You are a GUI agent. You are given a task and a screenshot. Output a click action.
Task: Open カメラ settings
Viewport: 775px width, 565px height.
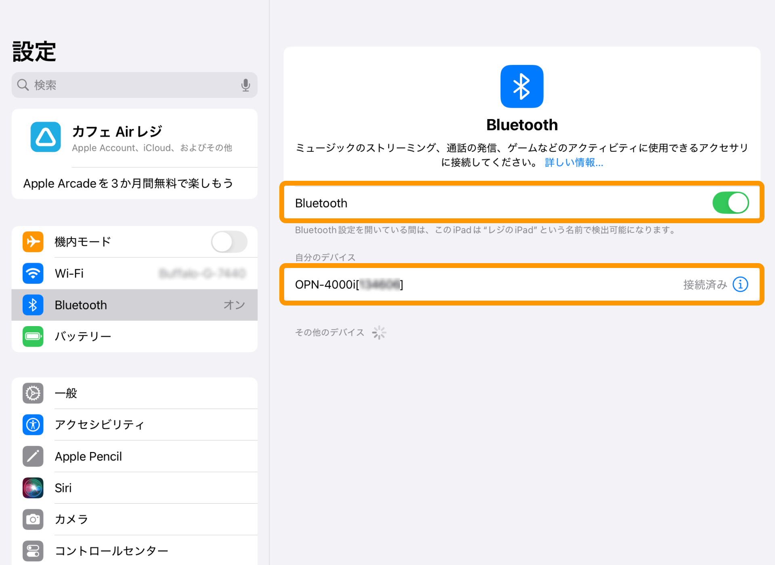pos(134,519)
